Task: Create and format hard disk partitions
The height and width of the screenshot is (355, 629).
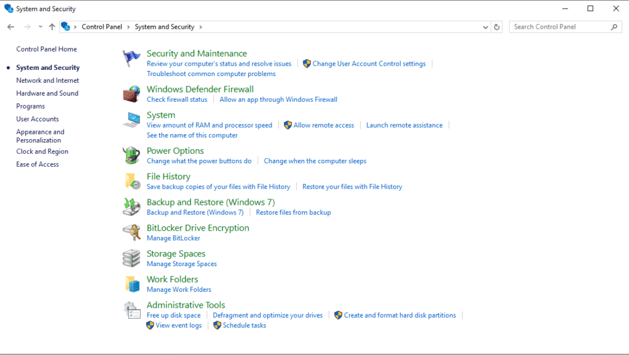Action: (400, 315)
